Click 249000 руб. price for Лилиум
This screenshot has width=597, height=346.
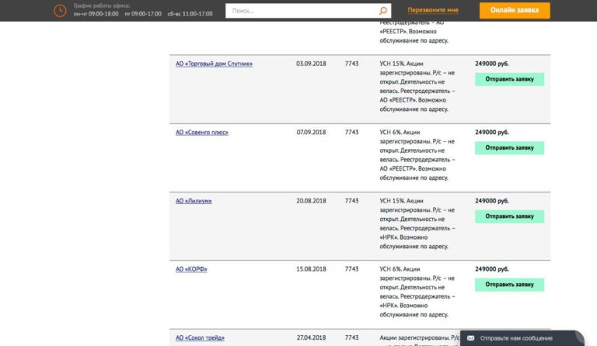pos(491,200)
